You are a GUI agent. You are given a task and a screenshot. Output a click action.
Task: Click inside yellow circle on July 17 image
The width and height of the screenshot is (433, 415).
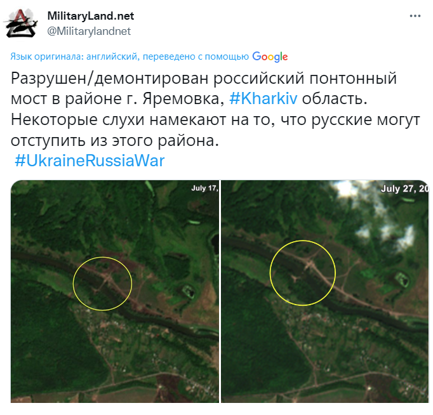tap(102, 284)
